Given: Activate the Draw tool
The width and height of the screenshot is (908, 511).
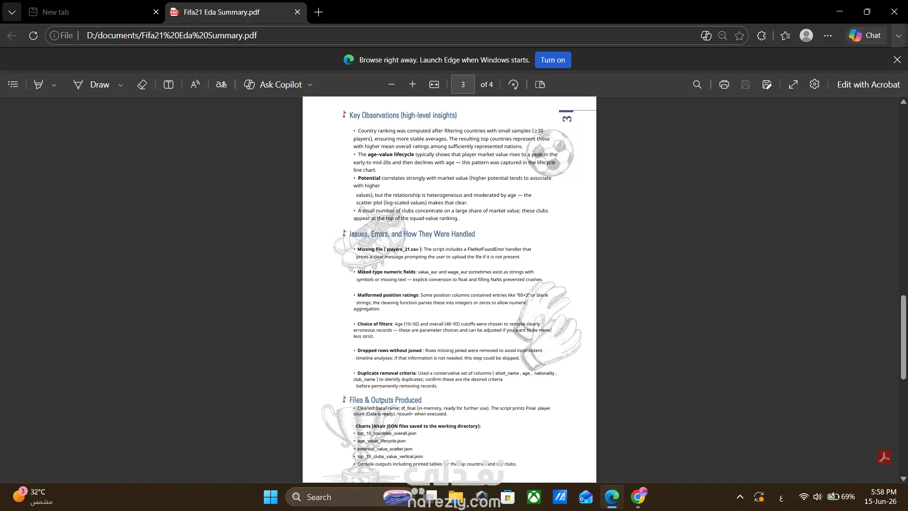Looking at the screenshot, I should tap(91, 84).
